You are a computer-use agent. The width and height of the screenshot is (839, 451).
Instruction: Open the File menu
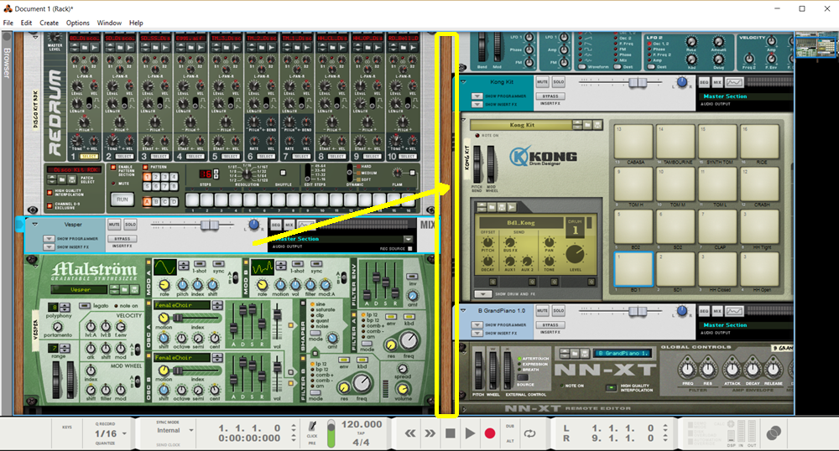coord(8,23)
